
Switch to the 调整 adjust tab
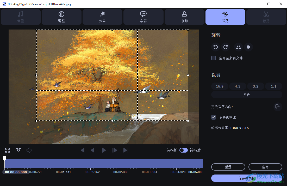point(61,17)
